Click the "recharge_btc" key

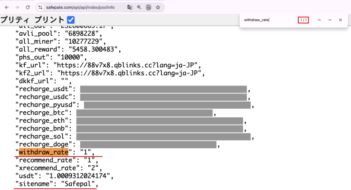41,113
